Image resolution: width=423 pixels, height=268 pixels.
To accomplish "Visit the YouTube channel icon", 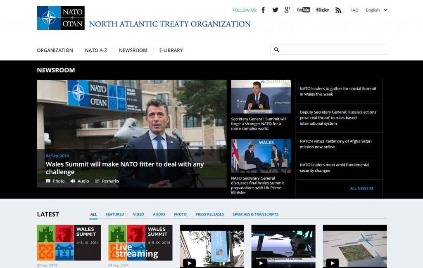I will [303, 10].
